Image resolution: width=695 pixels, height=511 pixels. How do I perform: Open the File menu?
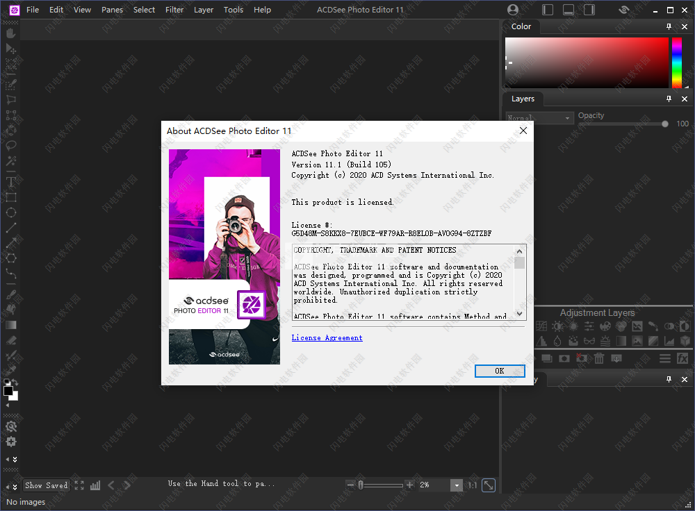33,10
